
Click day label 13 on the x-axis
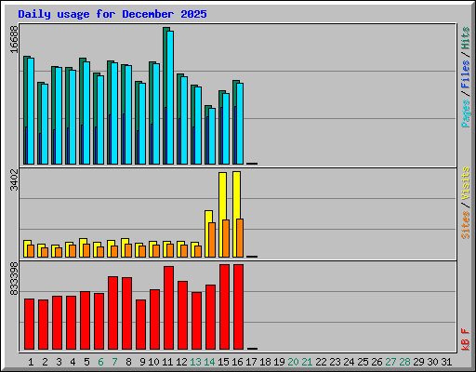click(x=195, y=362)
